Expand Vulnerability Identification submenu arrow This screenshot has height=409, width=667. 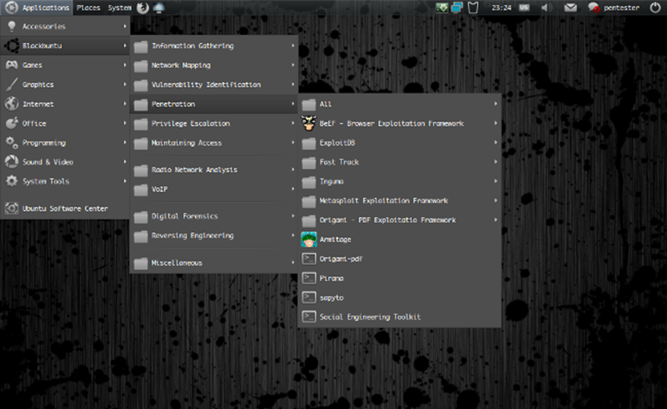tap(293, 84)
